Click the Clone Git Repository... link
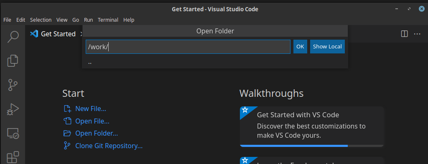Screen dimensions: 428x164 (109, 146)
